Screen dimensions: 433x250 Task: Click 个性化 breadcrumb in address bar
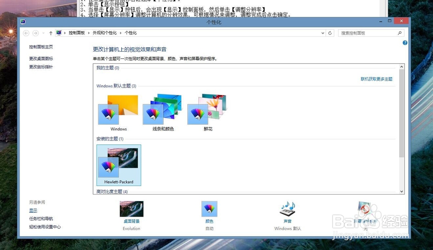point(131,33)
